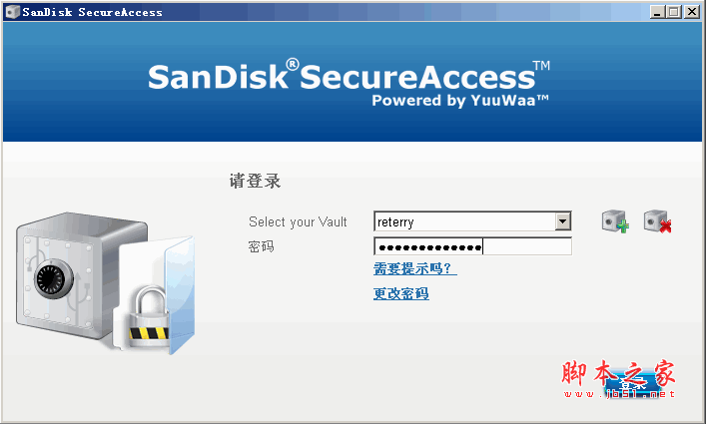Maximize the SecureAccess window

(x=675, y=12)
